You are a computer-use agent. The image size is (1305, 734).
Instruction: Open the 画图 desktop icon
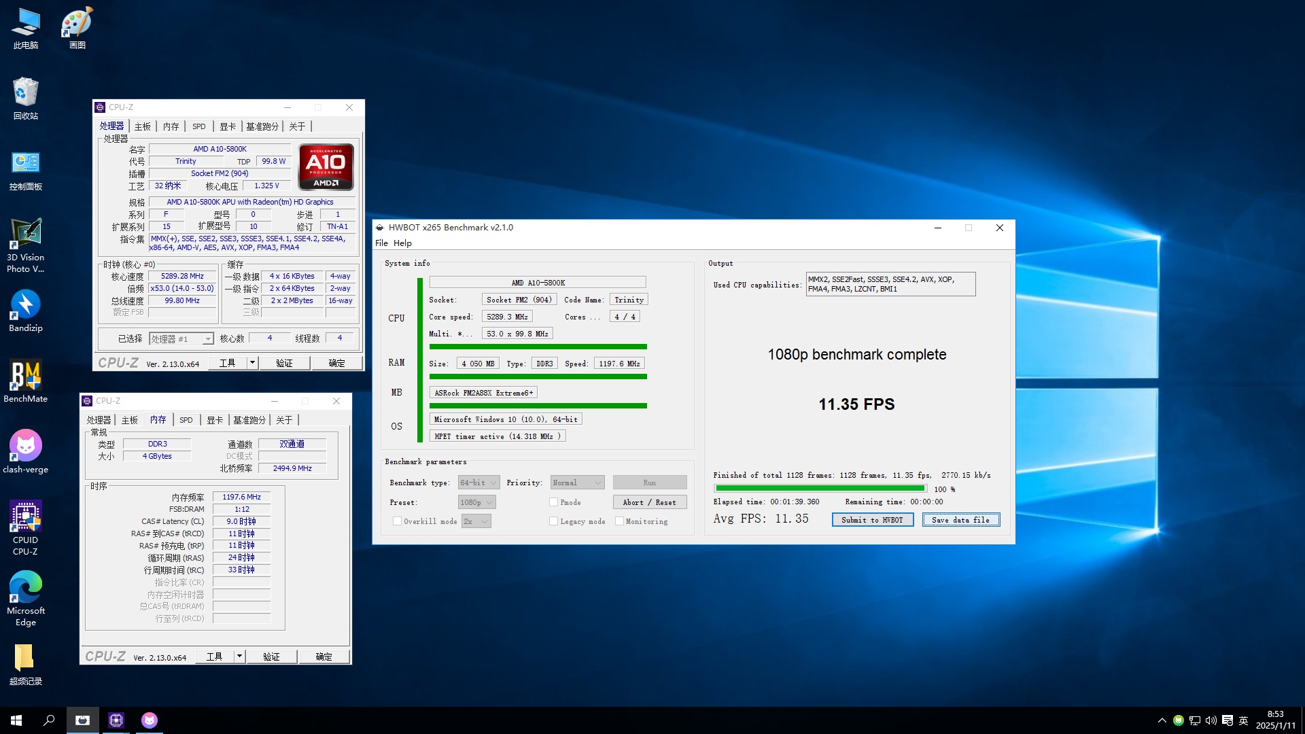pos(77,29)
